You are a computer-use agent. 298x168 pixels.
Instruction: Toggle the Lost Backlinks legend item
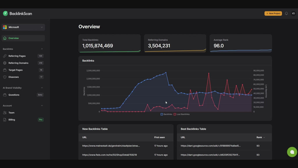pos(182,114)
